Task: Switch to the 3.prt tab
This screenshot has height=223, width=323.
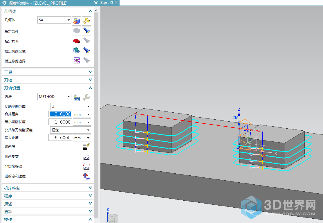Action: 104,3
